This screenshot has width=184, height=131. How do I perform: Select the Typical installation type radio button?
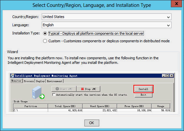(45, 33)
